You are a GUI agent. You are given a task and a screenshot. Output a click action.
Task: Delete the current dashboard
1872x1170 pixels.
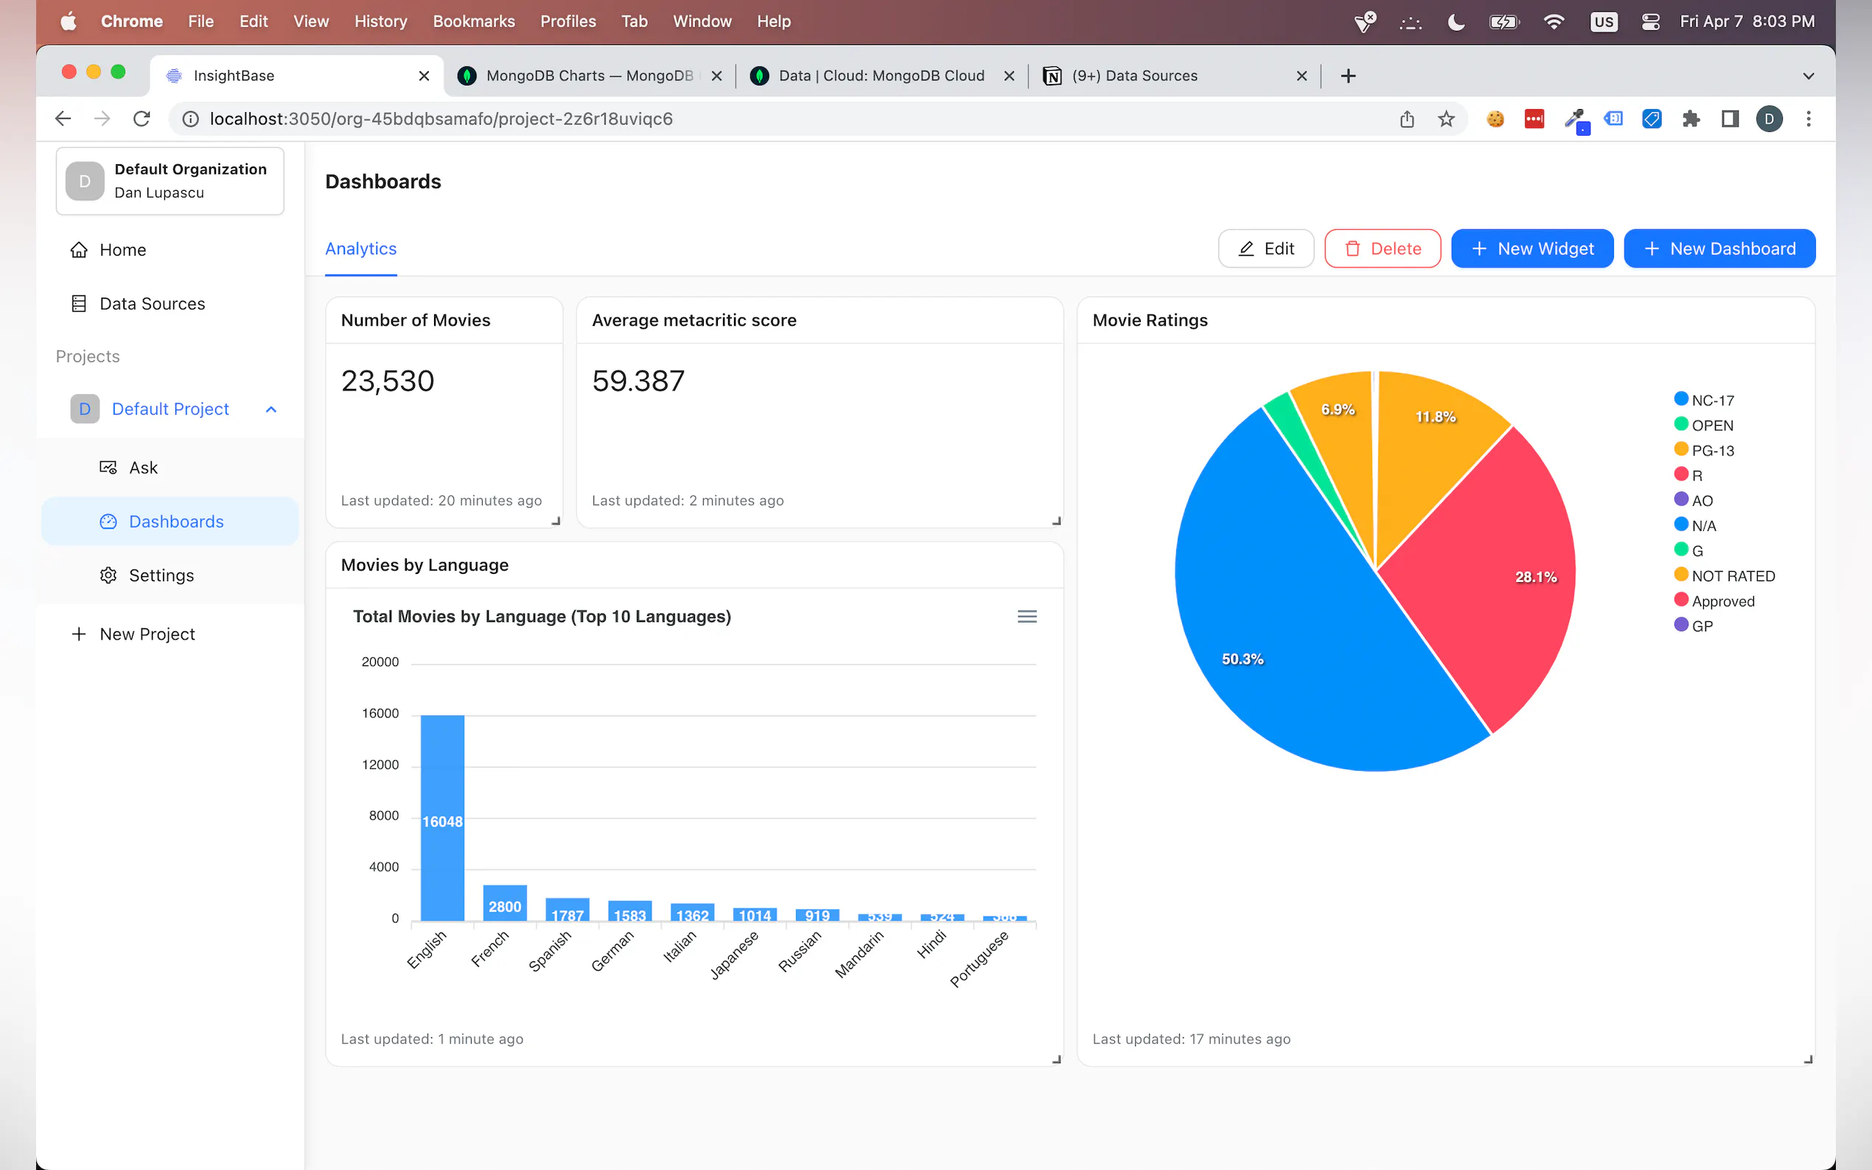pos(1382,248)
